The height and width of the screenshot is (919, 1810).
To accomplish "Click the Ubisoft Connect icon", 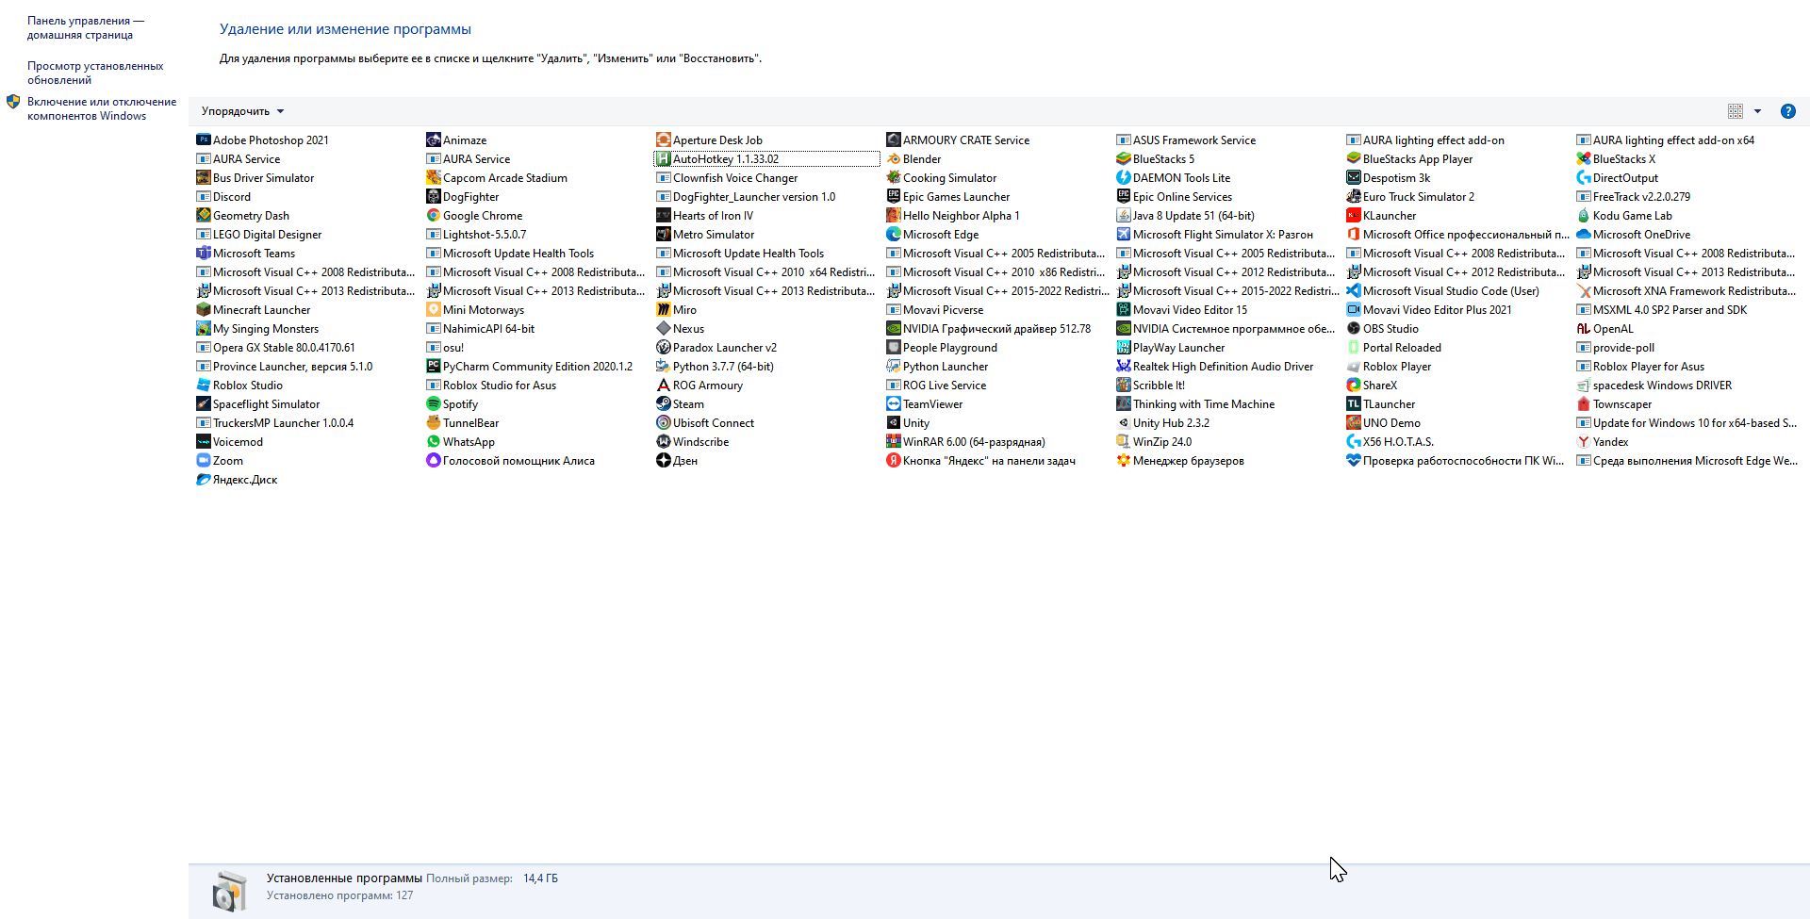I will click(x=663, y=422).
